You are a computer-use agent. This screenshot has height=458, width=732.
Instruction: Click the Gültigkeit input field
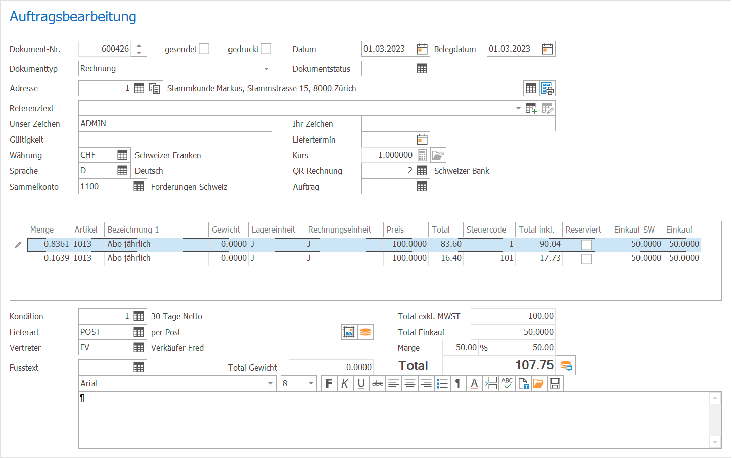(175, 140)
